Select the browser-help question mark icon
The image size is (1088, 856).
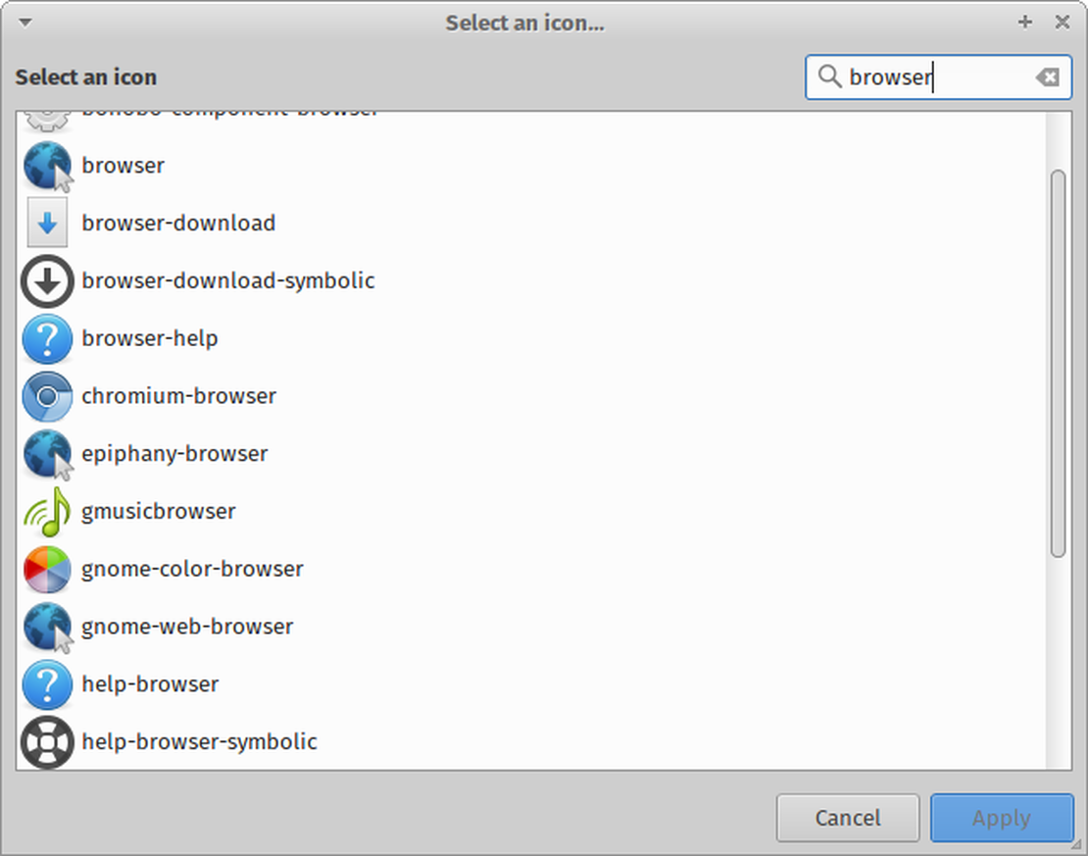pyautogui.click(x=47, y=338)
